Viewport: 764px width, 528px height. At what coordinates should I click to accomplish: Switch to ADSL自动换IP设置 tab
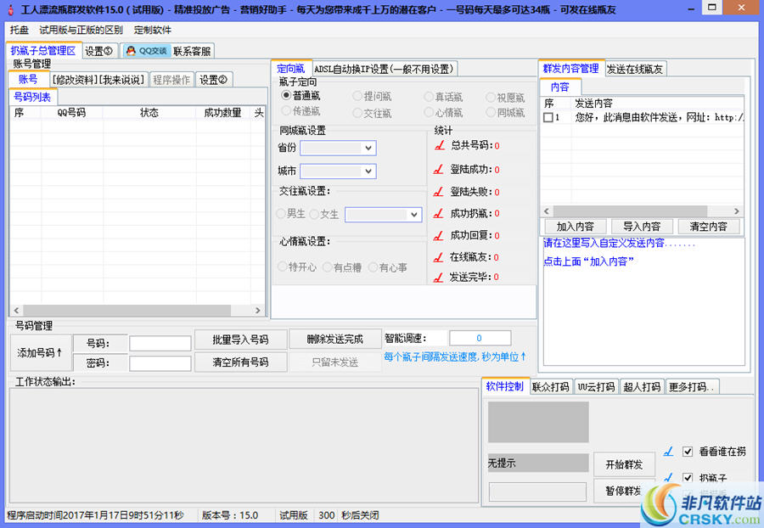point(384,69)
